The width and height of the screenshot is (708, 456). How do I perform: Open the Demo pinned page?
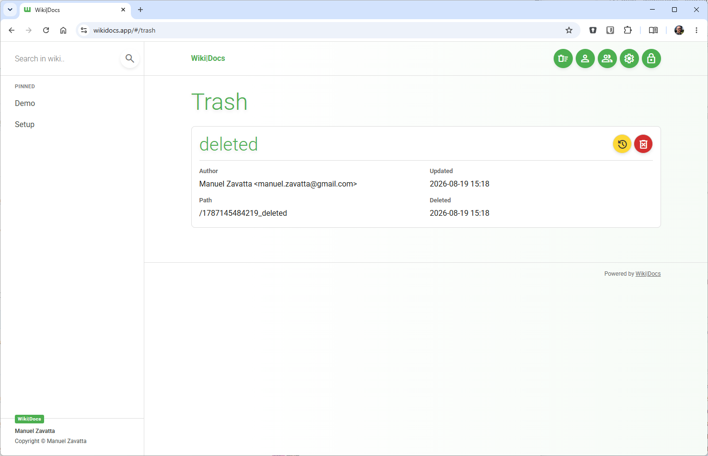pyautogui.click(x=25, y=103)
